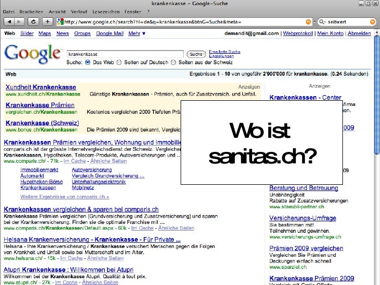Open the Atupri Krankenkasse result
Viewport: 380px width, 285px height.
click(68, 270)
